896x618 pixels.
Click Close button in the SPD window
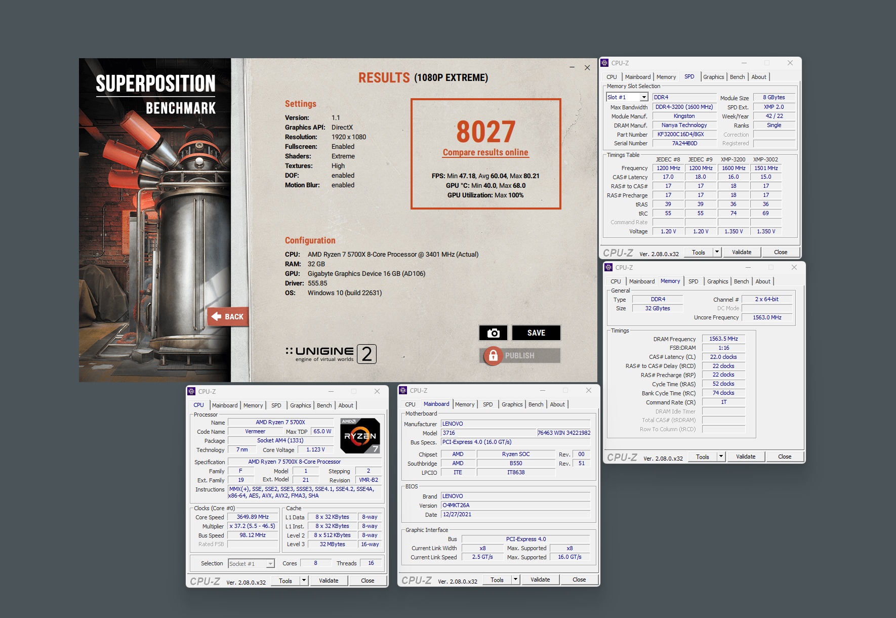pos(781,252)
